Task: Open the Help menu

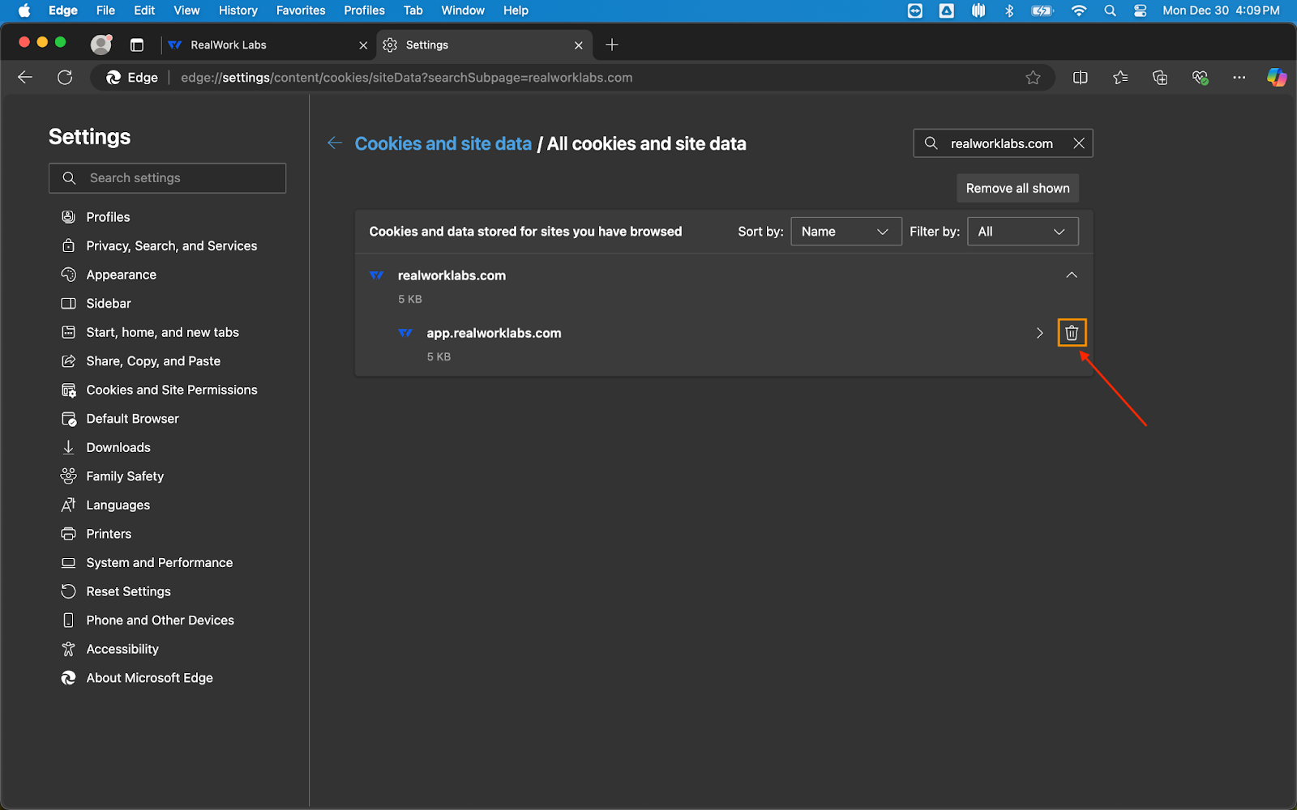Action: (x=516, y=11)
